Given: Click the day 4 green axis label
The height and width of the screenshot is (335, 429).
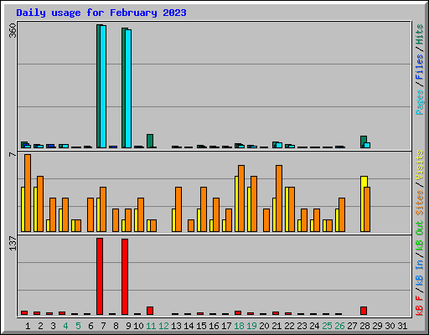Looking at the screenshot, I should 65,326.
